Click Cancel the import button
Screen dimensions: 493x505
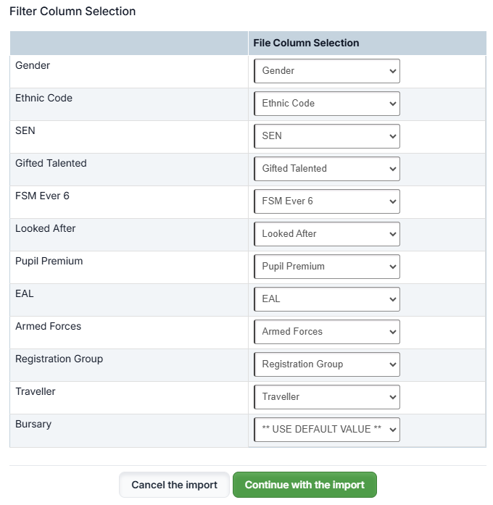(x=174, y=485)
